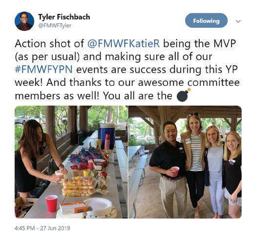Open the tweet options chevron menu
255x235 pixels.
238,21
